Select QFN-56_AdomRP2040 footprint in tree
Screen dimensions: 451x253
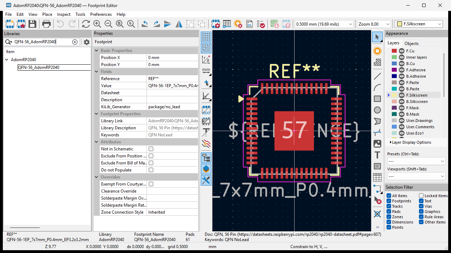pos(38,67)
